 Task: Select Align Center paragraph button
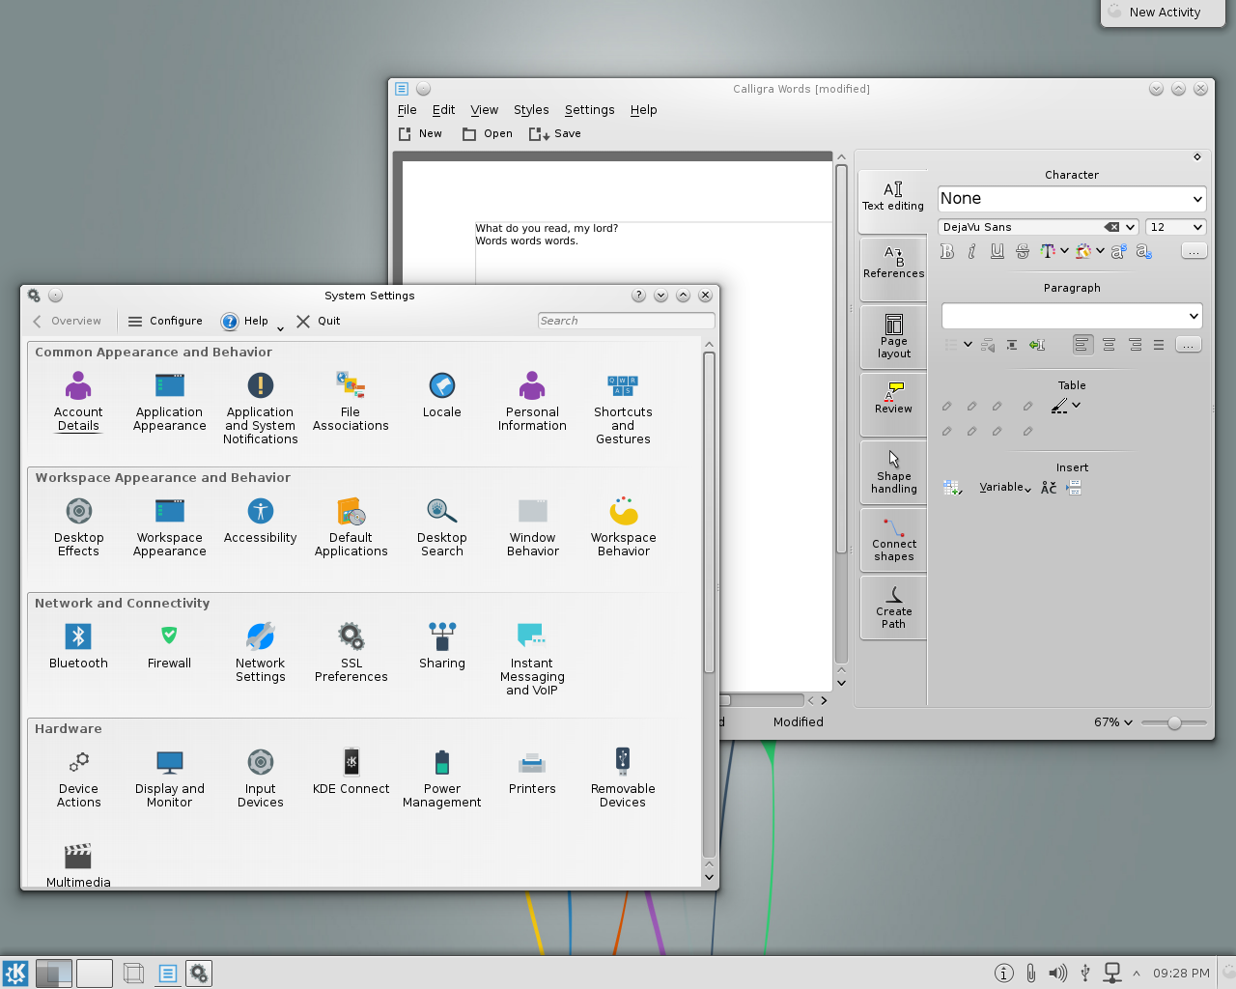pos(1109,345)
